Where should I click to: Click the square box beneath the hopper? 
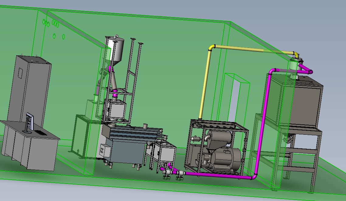pyautogui.click(x=115, y=110)
